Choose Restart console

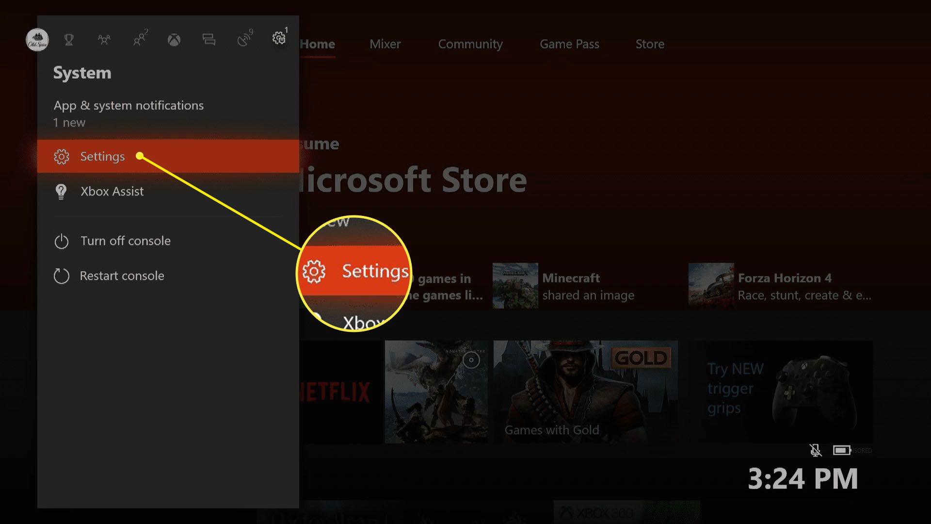click(x=168, y=276)
